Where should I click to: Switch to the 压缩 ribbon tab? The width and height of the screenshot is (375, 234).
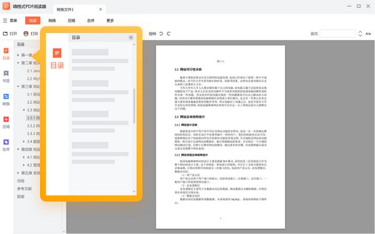point(71,21)
